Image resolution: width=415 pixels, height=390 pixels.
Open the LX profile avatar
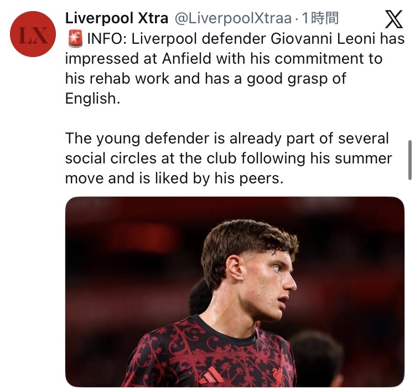(33, 34)
